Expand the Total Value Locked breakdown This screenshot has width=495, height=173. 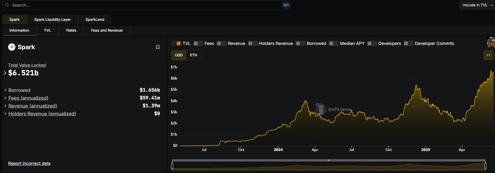[5, 73]
